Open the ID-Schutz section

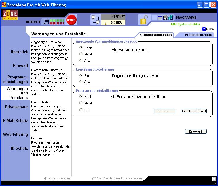tap(19, 148)
